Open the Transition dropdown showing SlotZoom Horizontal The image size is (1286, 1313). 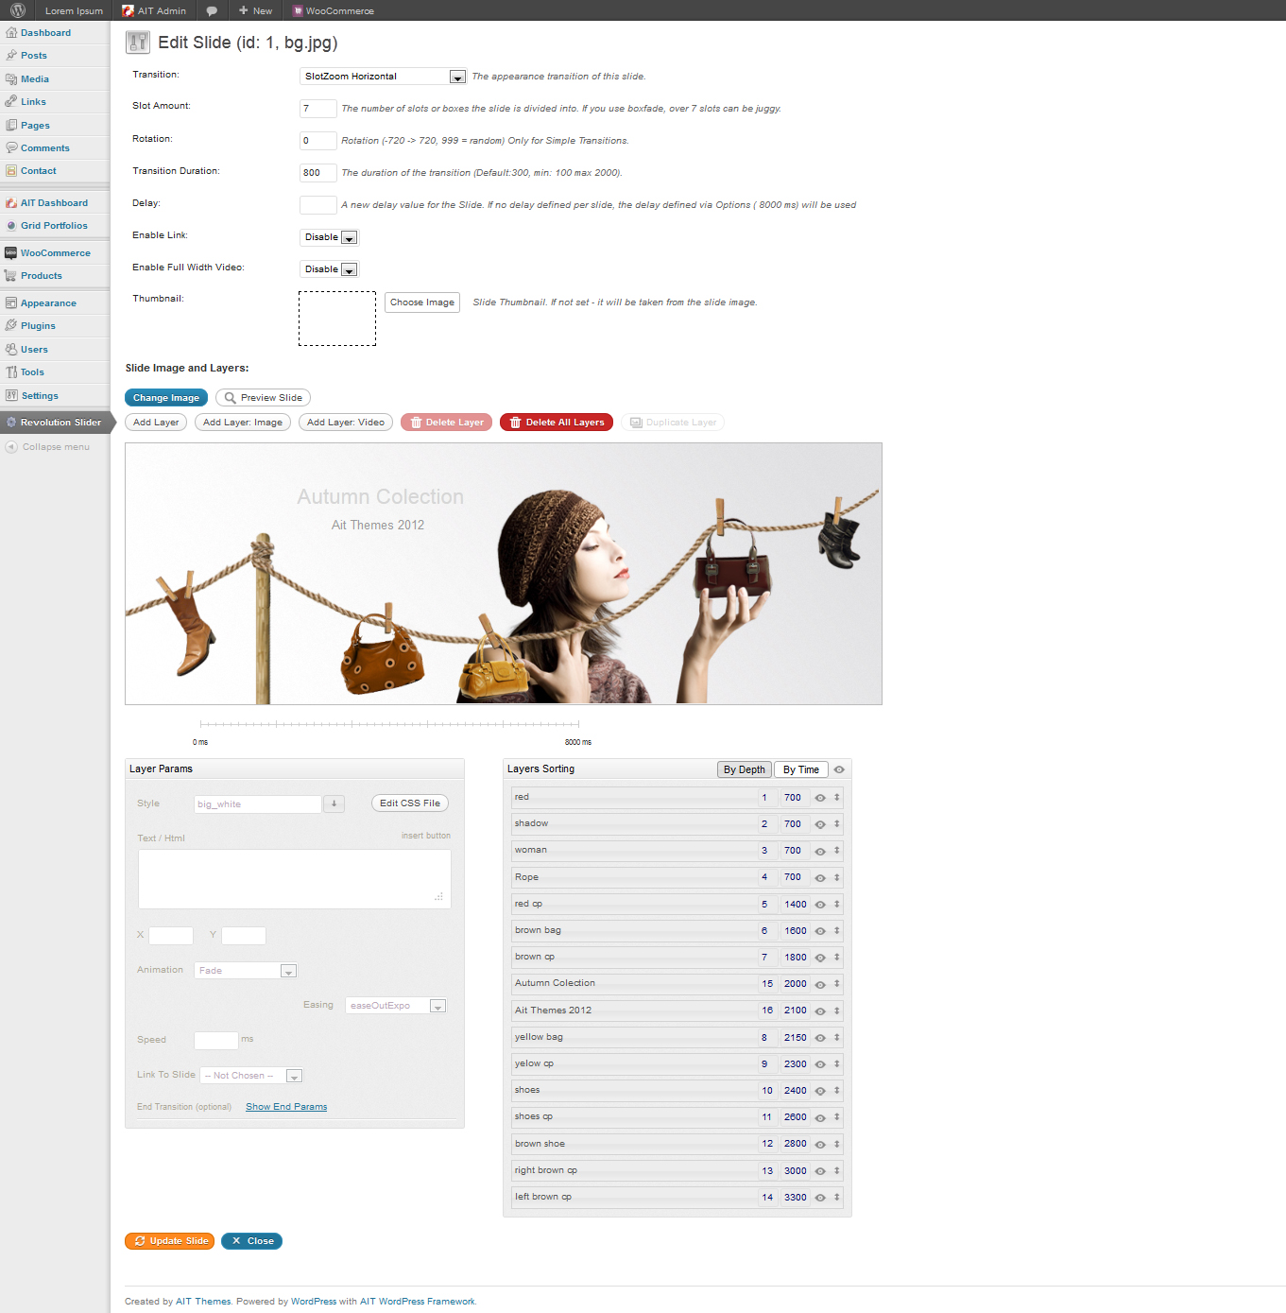[x=457, y=77]
